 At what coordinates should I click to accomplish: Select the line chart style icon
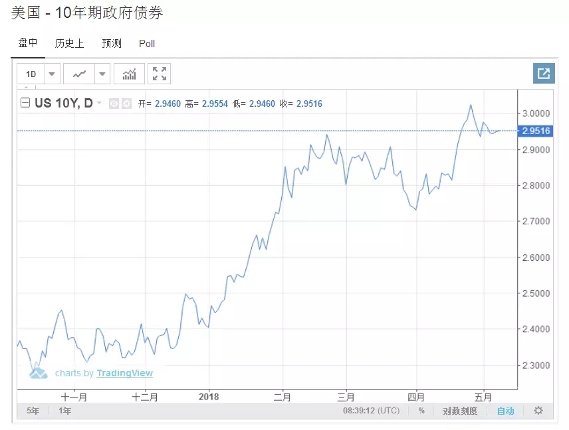79,74
